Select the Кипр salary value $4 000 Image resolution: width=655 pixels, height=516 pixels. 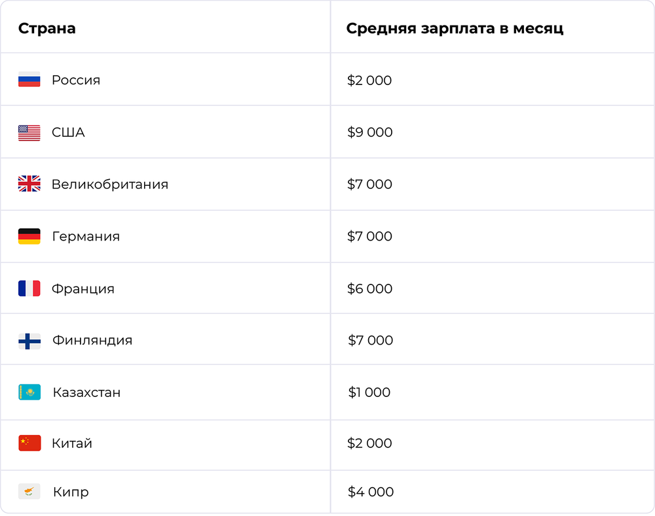(x=371, y=492)
